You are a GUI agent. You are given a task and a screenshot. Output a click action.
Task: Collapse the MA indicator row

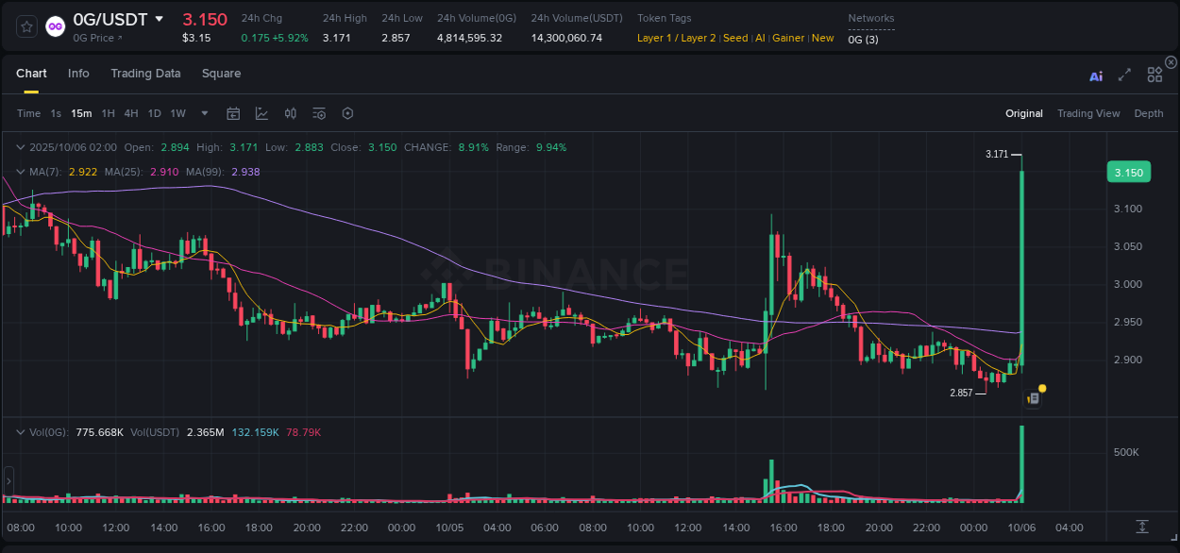21,172
